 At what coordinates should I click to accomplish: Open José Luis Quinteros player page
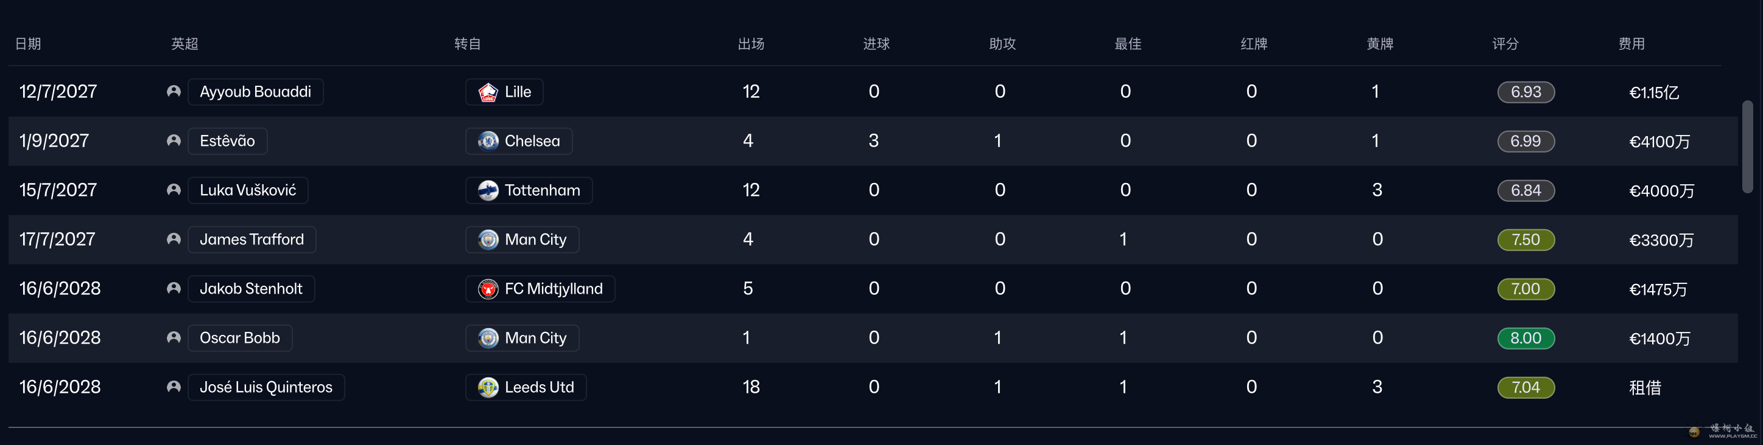266,388
